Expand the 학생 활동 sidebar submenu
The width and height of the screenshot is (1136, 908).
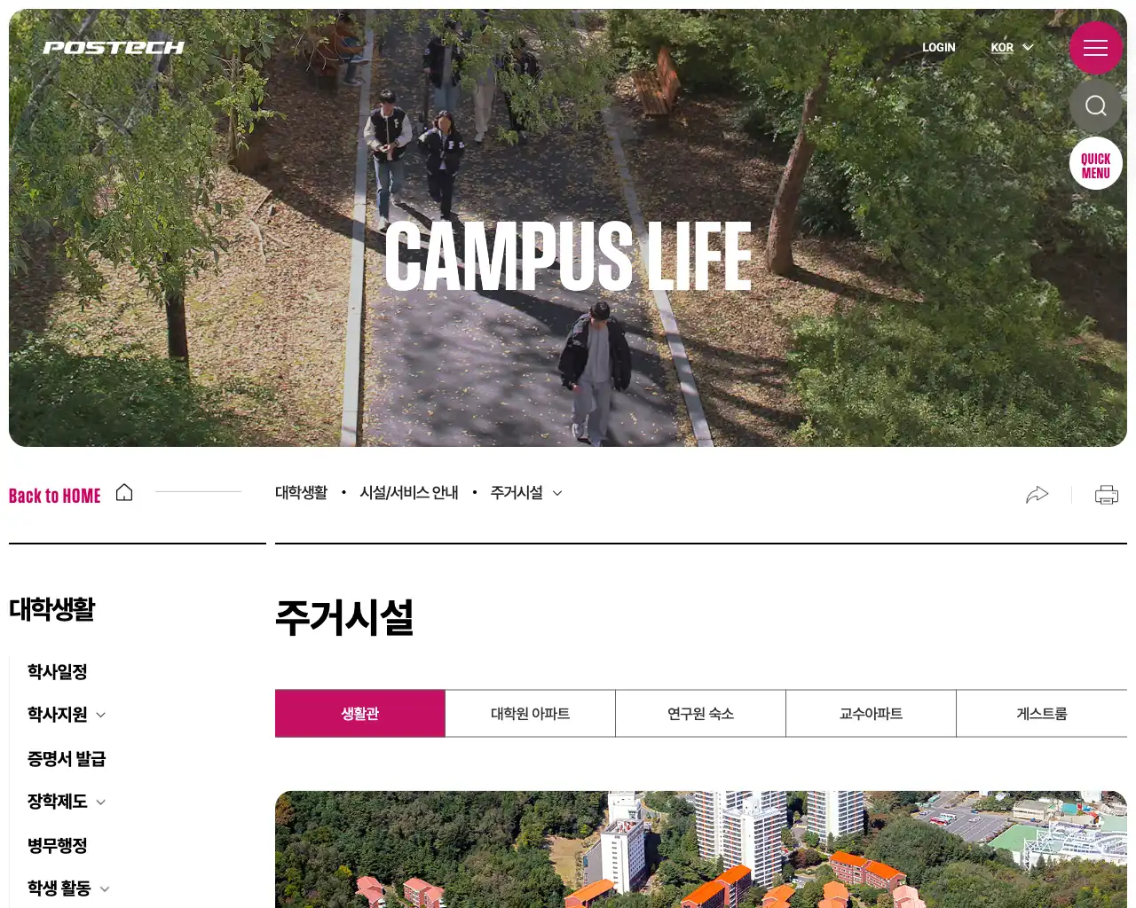tap(105, 889)
